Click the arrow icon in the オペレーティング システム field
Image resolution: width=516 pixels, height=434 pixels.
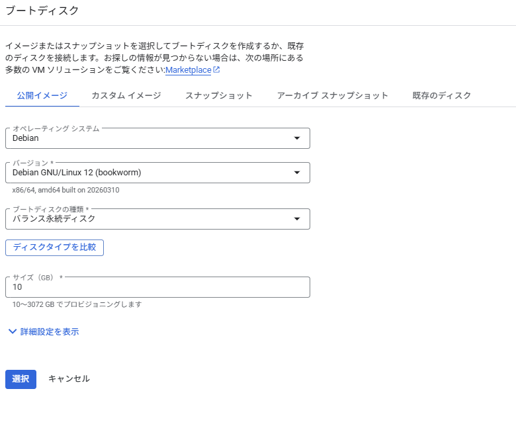296,138
